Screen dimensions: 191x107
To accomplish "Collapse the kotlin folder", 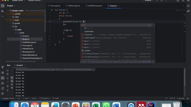I will (x=16, y=33).
